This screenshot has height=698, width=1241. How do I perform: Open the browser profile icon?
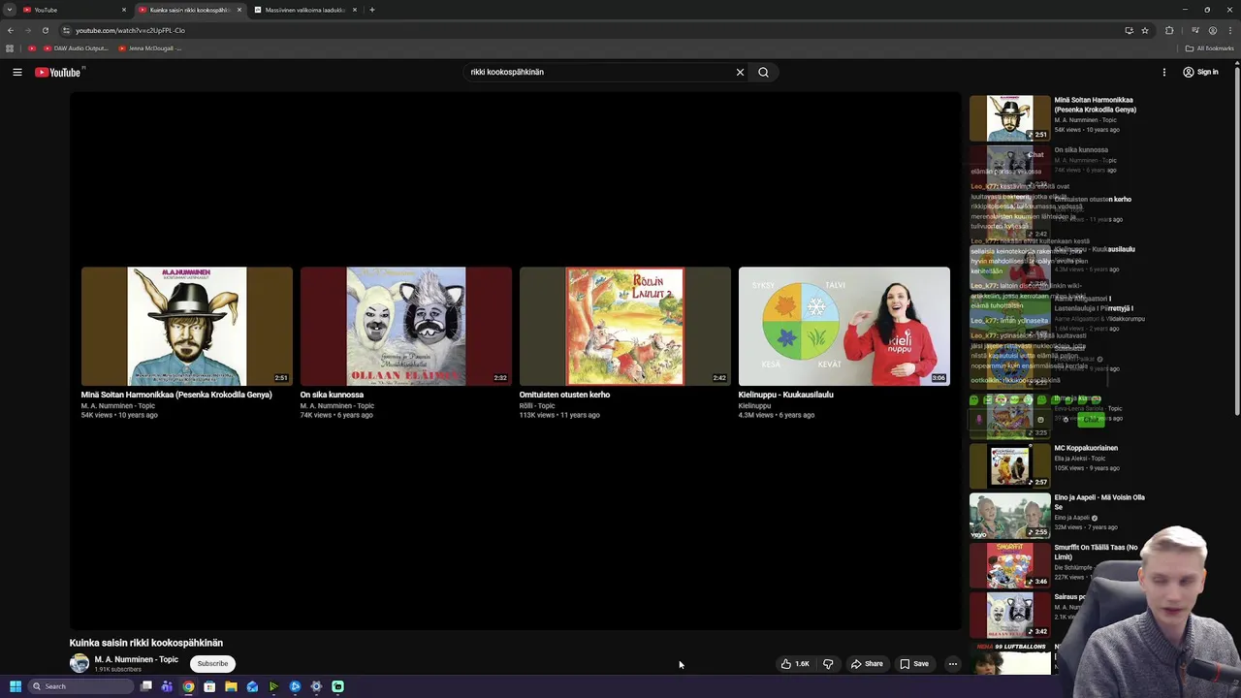tap(1213, 30)
